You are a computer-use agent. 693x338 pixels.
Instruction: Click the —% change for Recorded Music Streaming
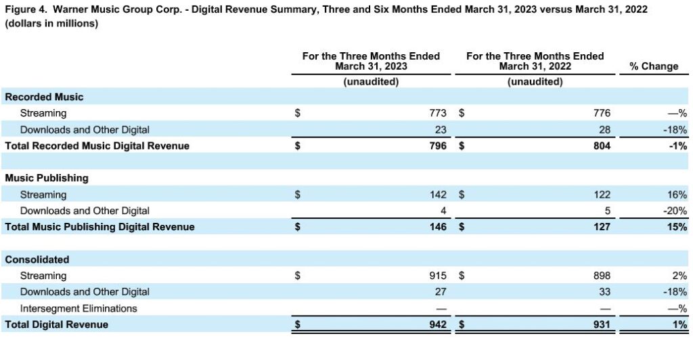pyautogui.click(x=678, y=113)
